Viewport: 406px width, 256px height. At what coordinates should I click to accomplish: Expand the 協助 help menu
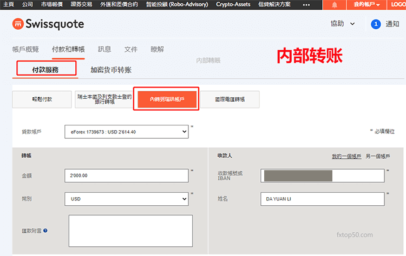[x=343, y=24]
